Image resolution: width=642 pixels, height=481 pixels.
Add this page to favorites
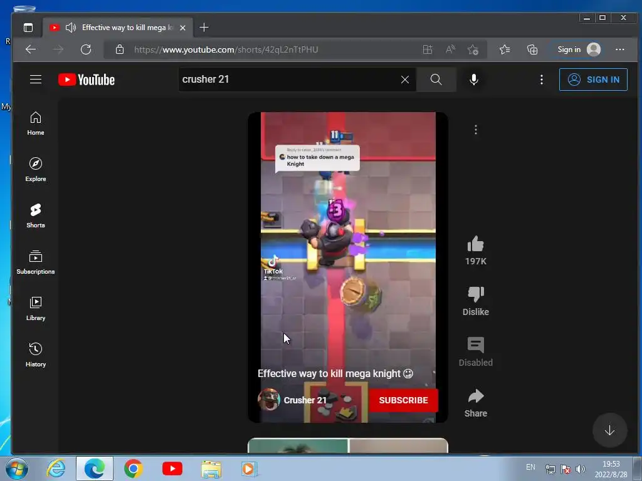[473, 49]
